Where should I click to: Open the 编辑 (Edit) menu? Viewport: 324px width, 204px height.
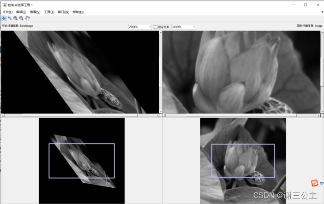pos(21,12)
